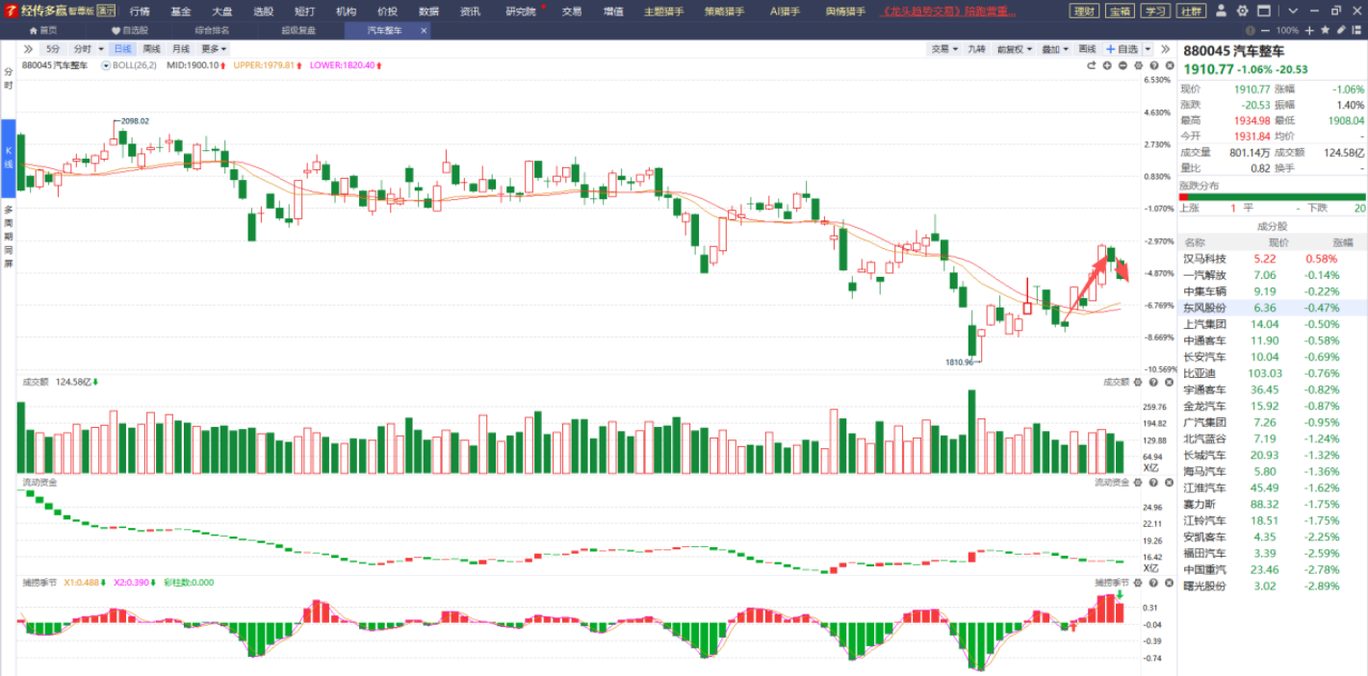Image resolution: width=1368 pixels, height=676 pixels.
Task: Switch to the 自选股 tab
Action: [x=129, y=30]
